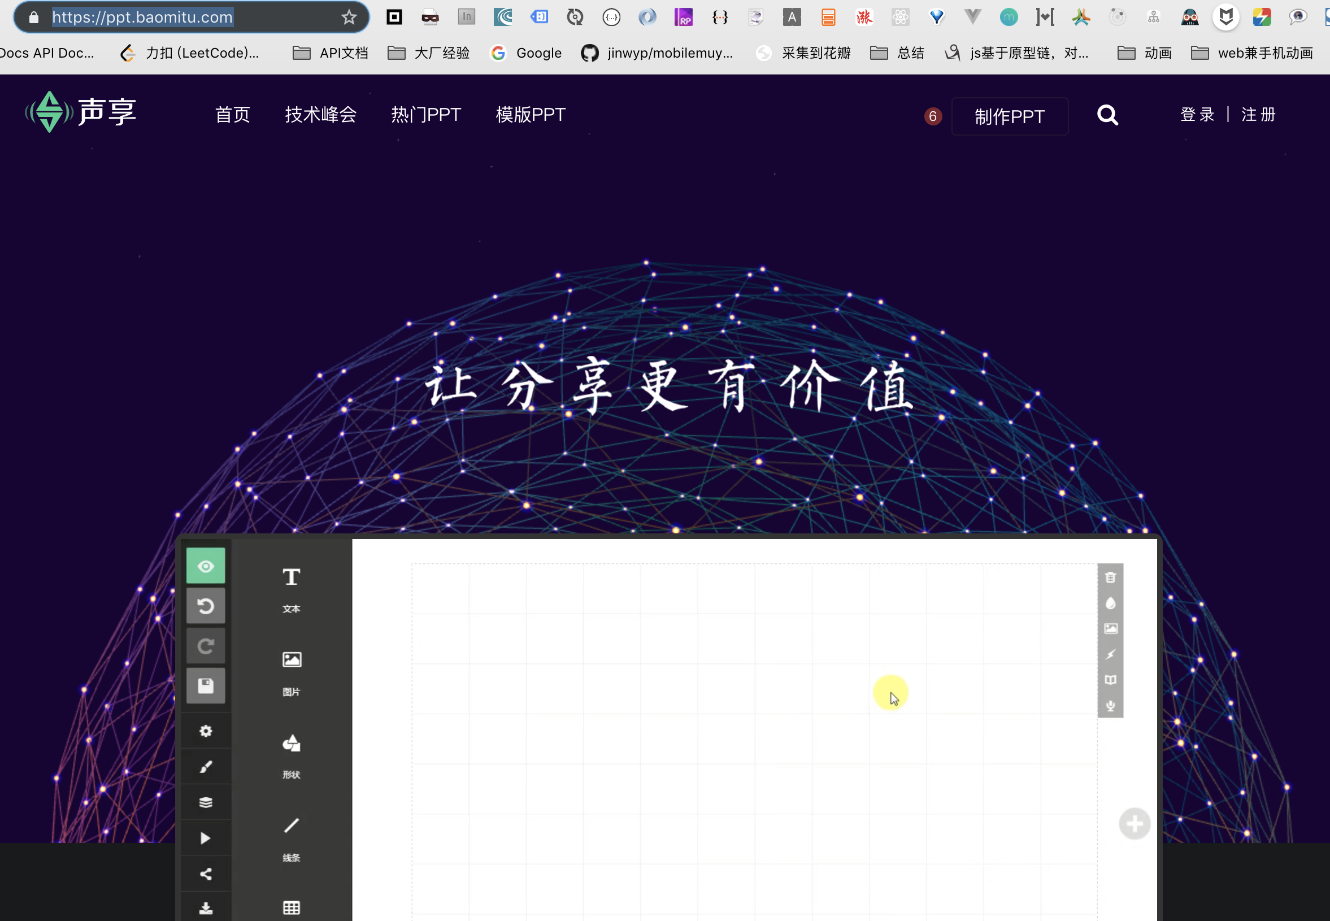This screenshot has height=921, width=1330.
Task: Click the paintbrush style icon
Action: click(206, 766)
